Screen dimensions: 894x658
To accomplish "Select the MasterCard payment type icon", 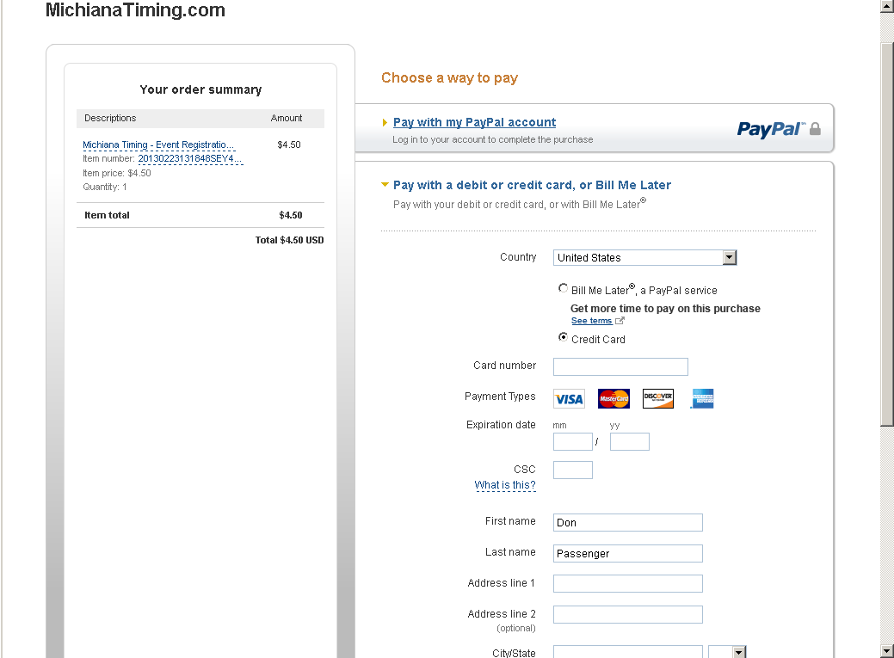I will 613,398.
